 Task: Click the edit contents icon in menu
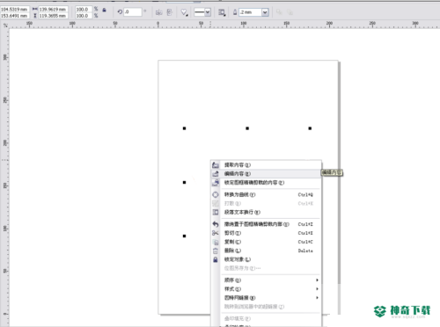[216, 174]
